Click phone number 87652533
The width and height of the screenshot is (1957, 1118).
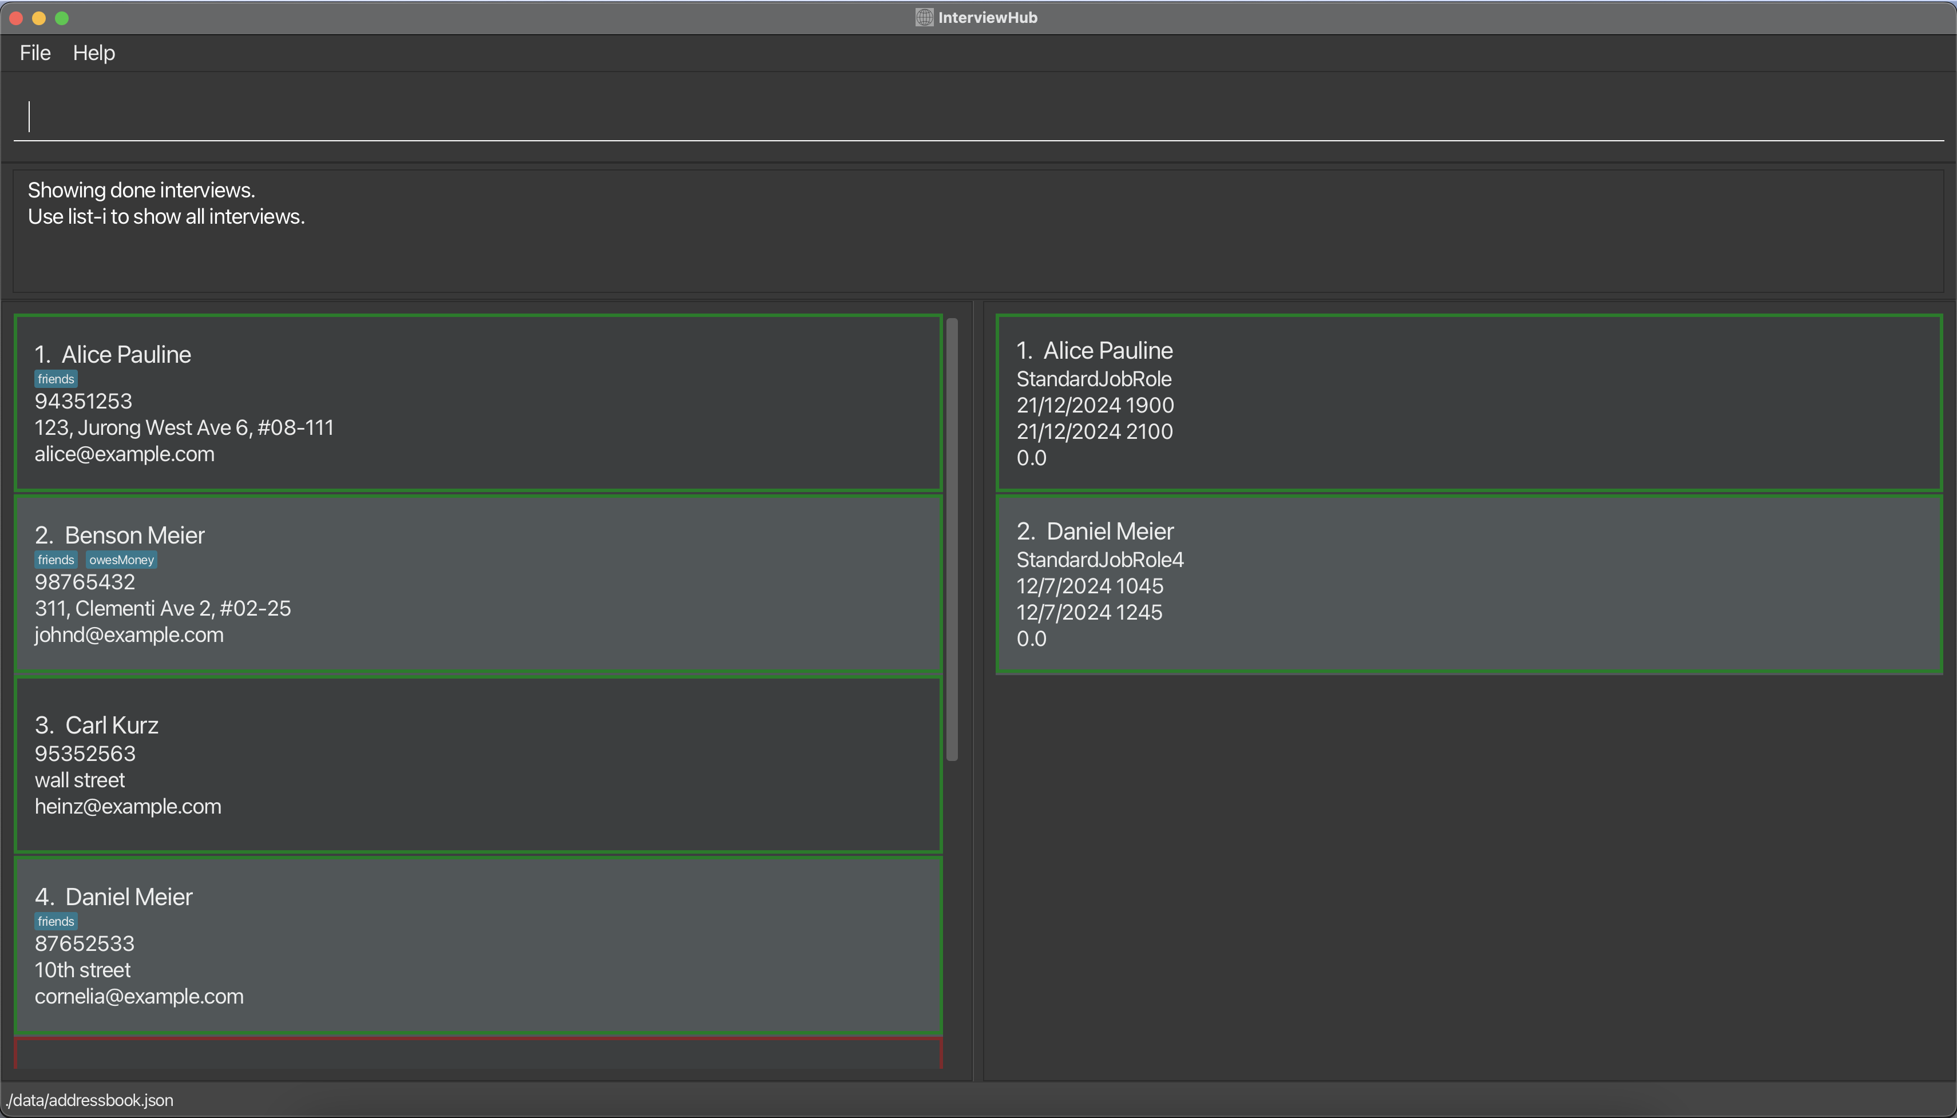click(85, 943)
